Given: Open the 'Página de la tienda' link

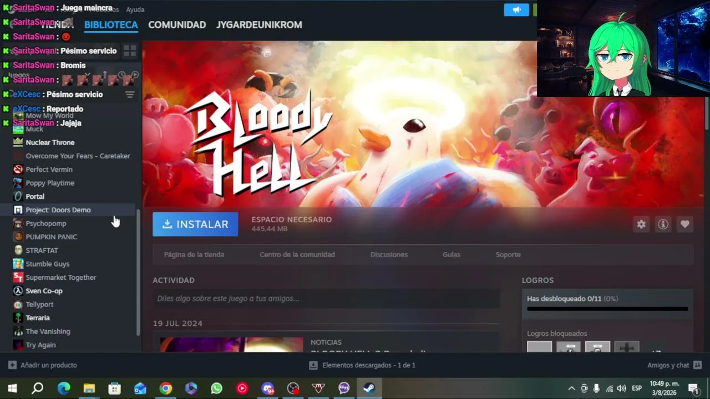Looking at the screenshot, I should pyautogui.click(x=194, y=255).
